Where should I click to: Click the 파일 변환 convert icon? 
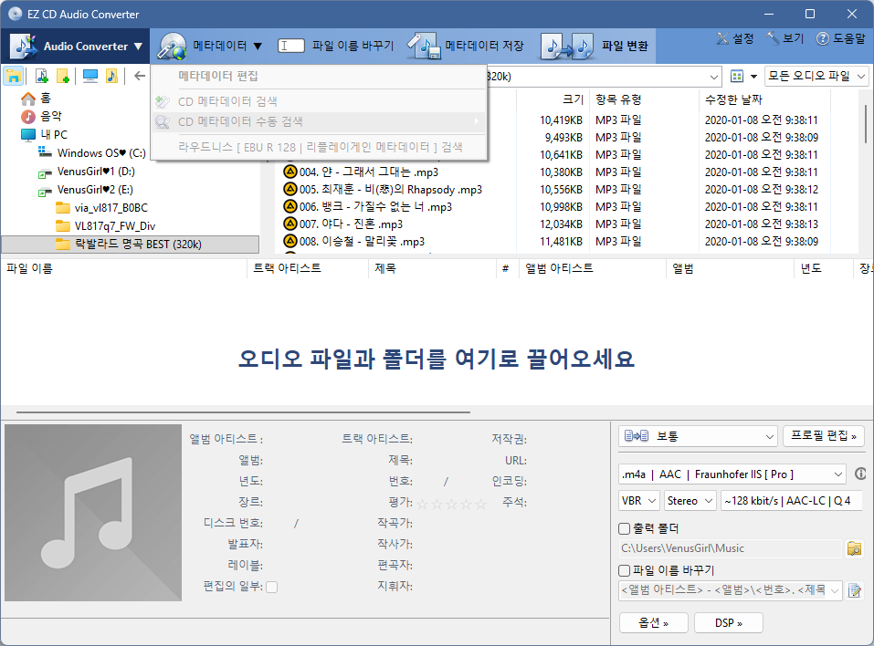pos(567,47)
